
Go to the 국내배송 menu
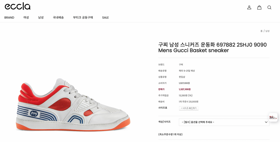pos(58,17)
